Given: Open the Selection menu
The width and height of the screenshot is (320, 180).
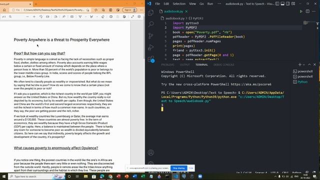Looking at the screenshot, I should (x=179, y=3).
